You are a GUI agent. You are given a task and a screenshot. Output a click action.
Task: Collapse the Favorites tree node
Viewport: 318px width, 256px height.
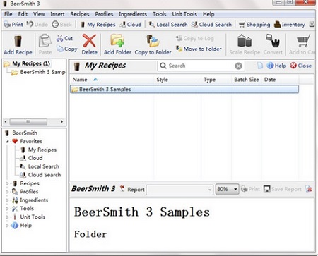pyautogui.click(x=7, y=142)
